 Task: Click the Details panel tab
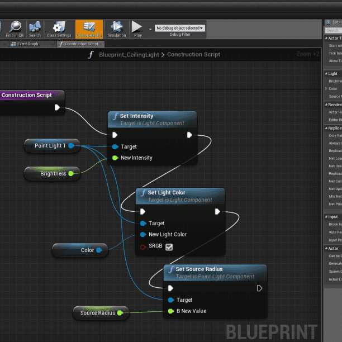(334, 22)
